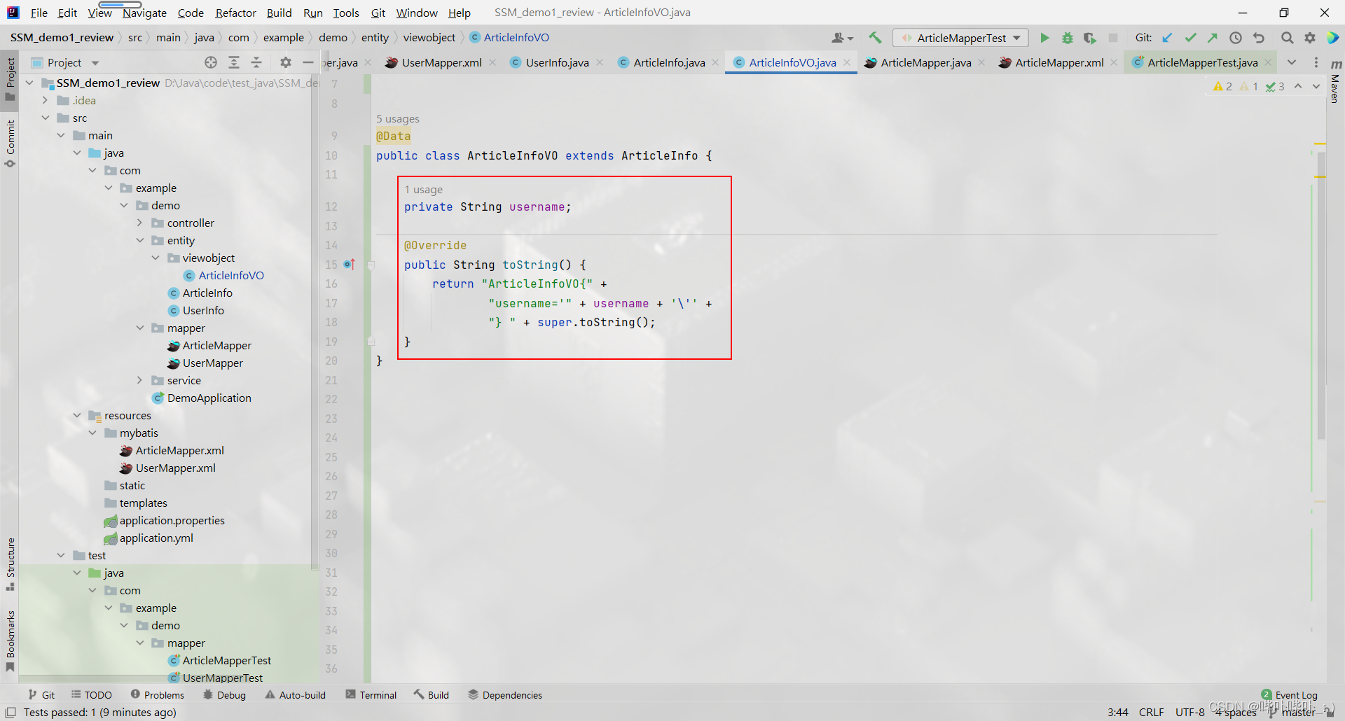Switch to ArticleMapperTest.java tab
The image size is (1345, 721).
pyautogui.click(x=1202, y=62)
